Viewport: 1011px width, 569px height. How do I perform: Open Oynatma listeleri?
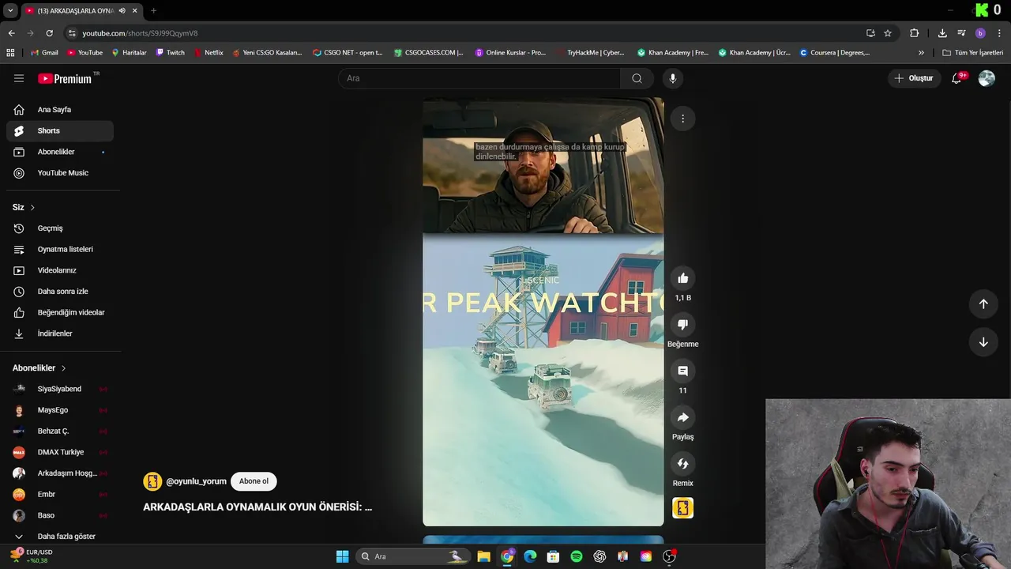coord(60,249)
